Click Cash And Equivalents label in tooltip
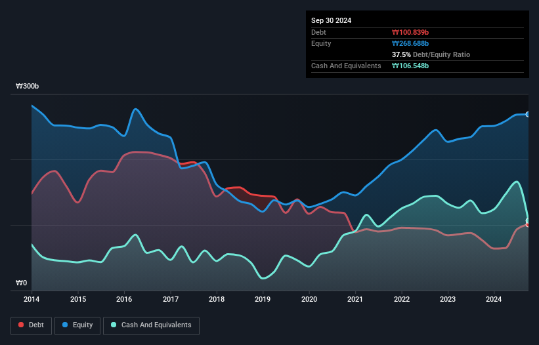Viewport: 539px width, 345px height. point(346,66)
